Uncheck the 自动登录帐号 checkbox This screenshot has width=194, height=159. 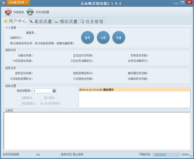(41, 103)
